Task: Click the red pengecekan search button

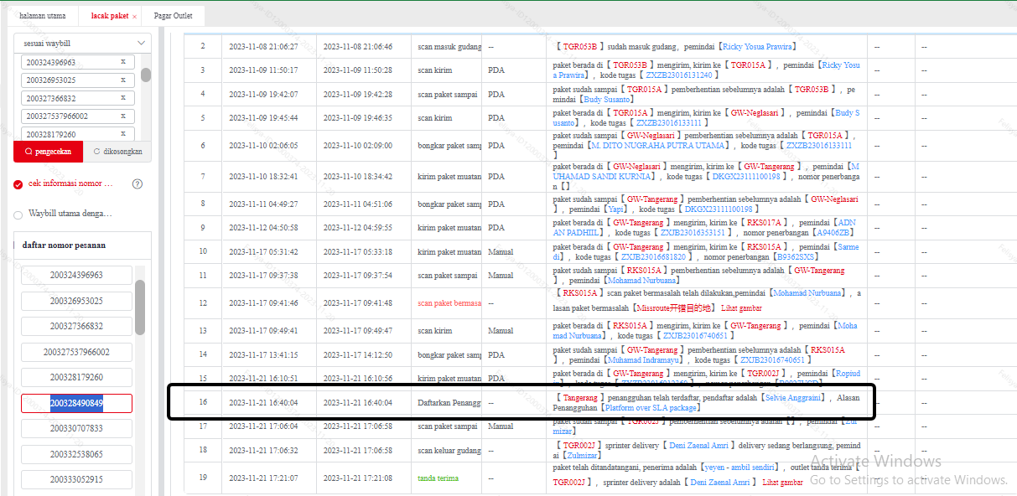Action: point(48,152)
